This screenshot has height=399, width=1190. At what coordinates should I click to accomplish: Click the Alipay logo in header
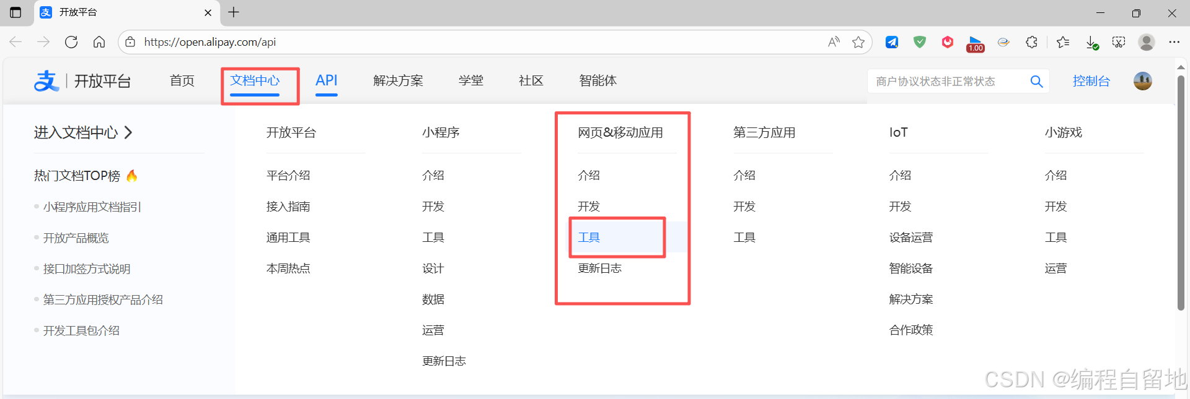point(46,81)
